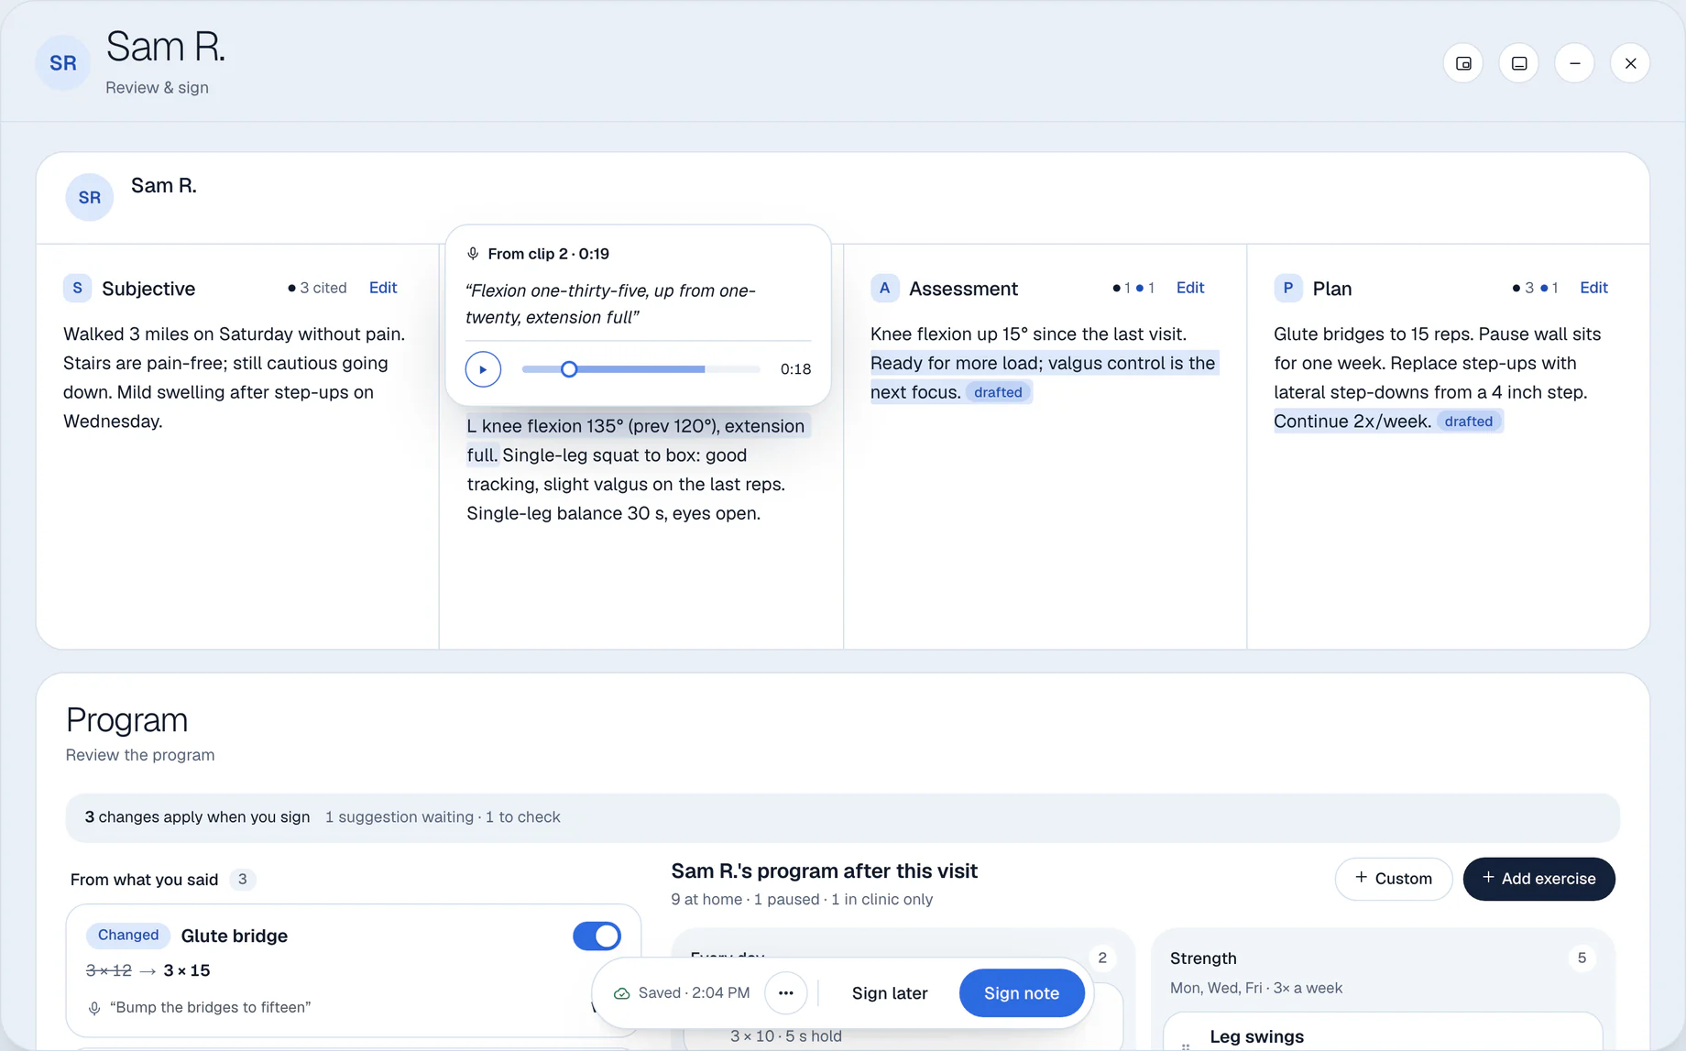
Task: Open the picture-in-picture view icon
Action: [x=1463, y=63]
